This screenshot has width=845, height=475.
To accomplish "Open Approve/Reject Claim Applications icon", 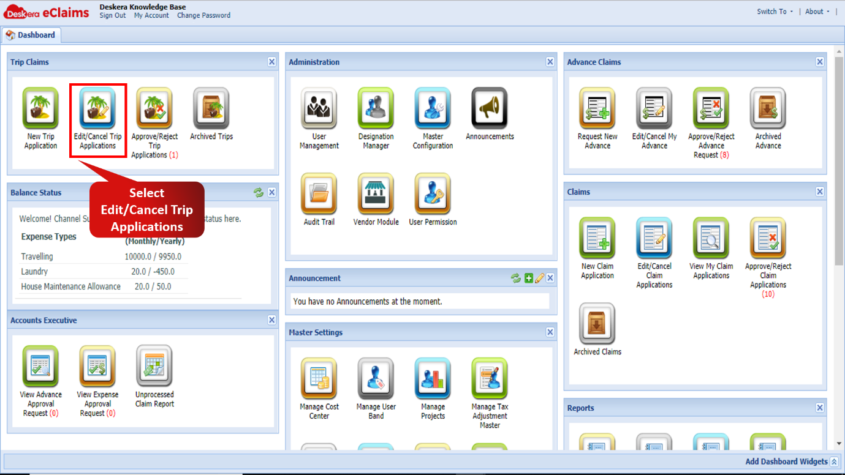I will pos(768,238).
